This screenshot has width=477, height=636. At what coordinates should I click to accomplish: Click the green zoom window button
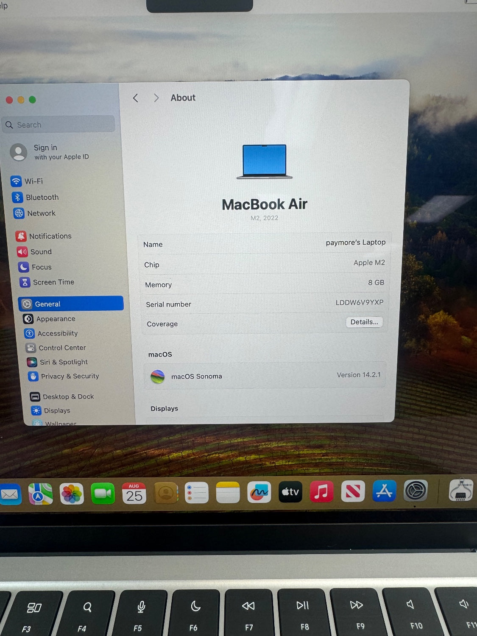(x=32, y=100)
